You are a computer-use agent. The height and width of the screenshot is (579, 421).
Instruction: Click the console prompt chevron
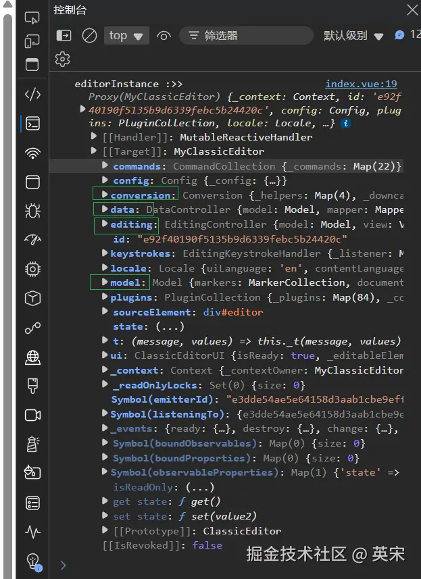coord(63,565)
